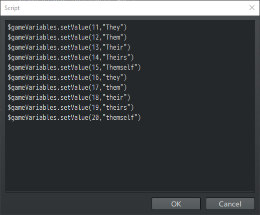The height and width of the screenshot is (215, 260).
Task: Cancel the Script dialog
Action: tap(230, 204)
